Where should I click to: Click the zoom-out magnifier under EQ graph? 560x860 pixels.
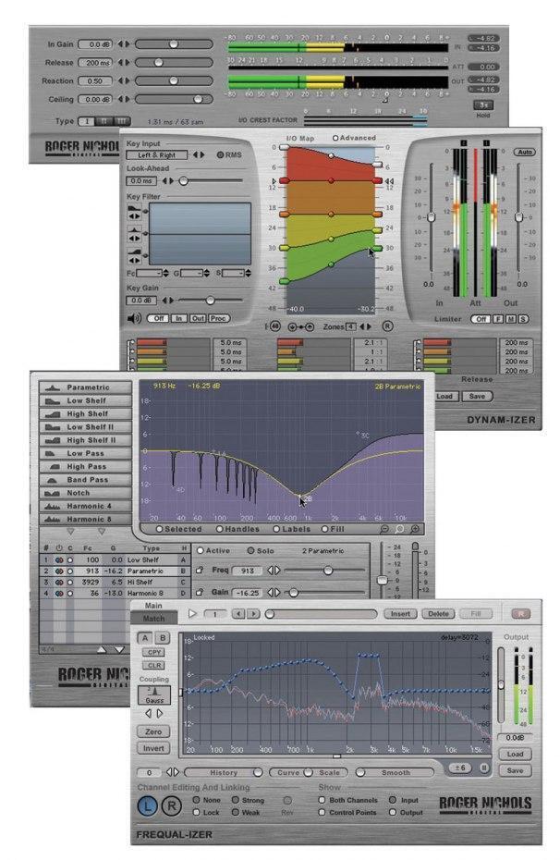pyautogui.click(x=384, y=529)
